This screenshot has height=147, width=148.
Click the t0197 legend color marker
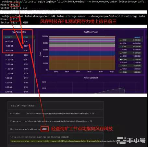pos(120,53)
